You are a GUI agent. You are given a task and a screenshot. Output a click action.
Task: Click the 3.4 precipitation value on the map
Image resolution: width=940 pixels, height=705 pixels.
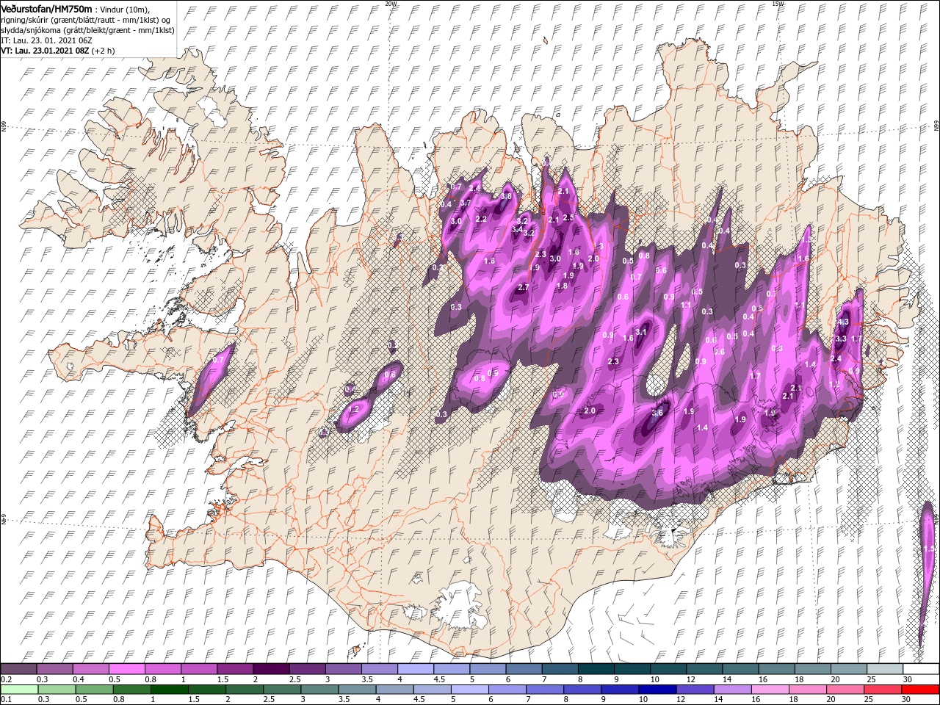coord(517,229)
